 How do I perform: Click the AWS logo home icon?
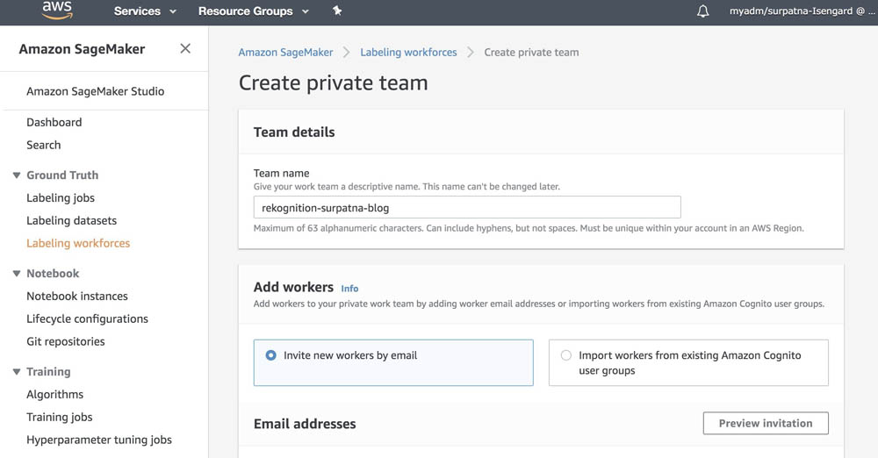pyautogui.click(x=56, y=10)
